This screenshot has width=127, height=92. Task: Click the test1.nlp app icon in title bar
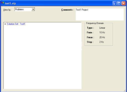(3, 3)
